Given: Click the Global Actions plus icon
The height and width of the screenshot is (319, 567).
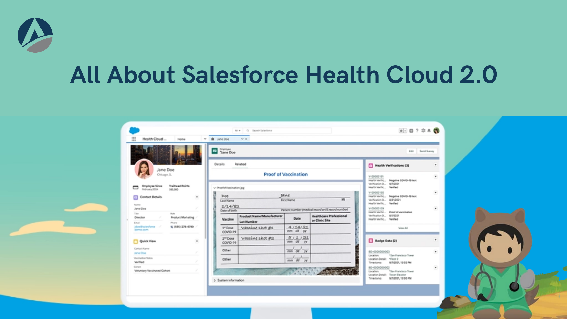Looking at the screenshot, I should coord(411,131).
